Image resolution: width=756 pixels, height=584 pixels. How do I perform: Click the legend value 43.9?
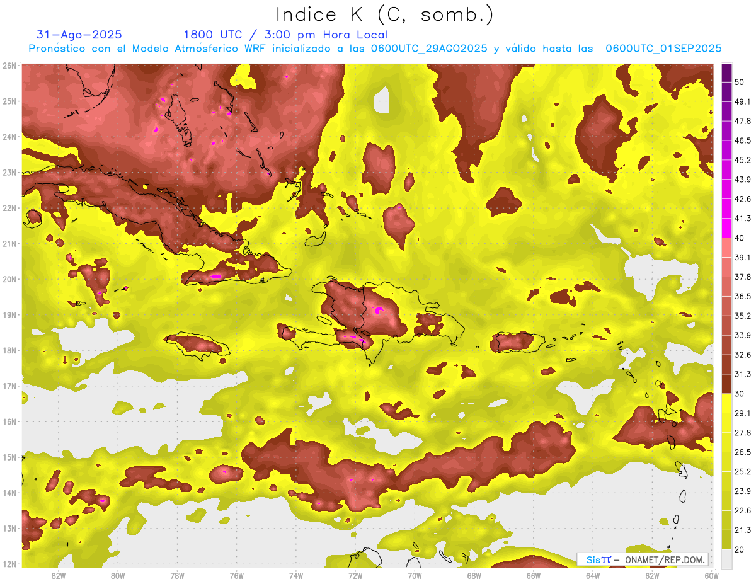pos(742,180)
